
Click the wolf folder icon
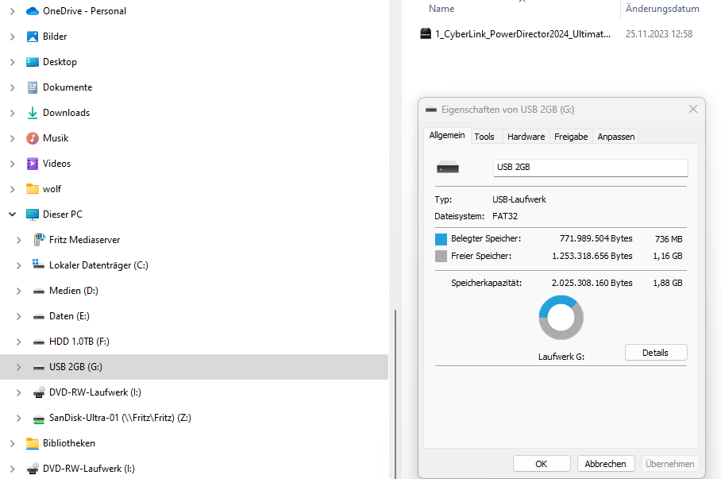tap(33, 188)
